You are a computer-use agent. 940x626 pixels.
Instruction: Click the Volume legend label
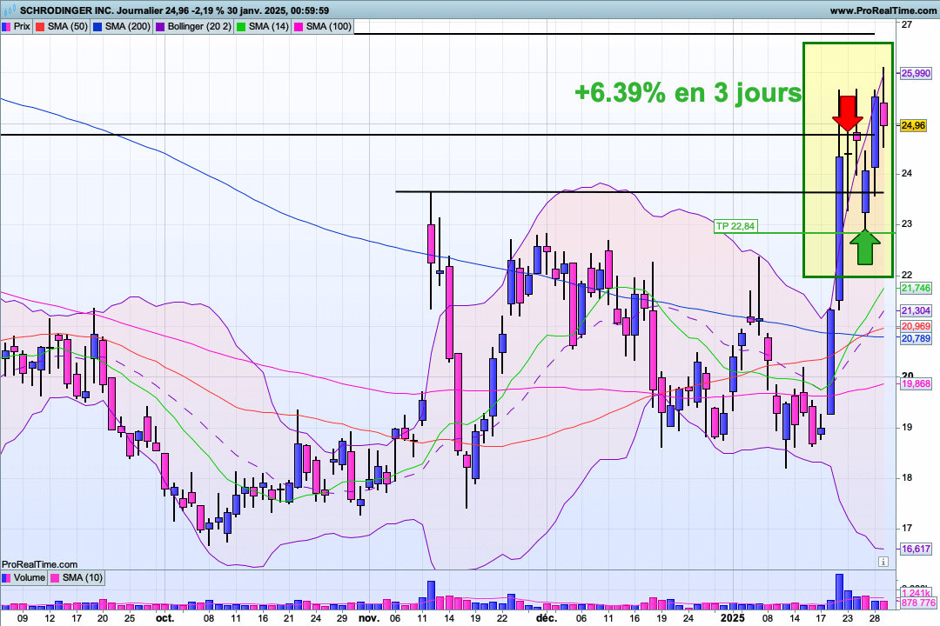click(30, 577)
